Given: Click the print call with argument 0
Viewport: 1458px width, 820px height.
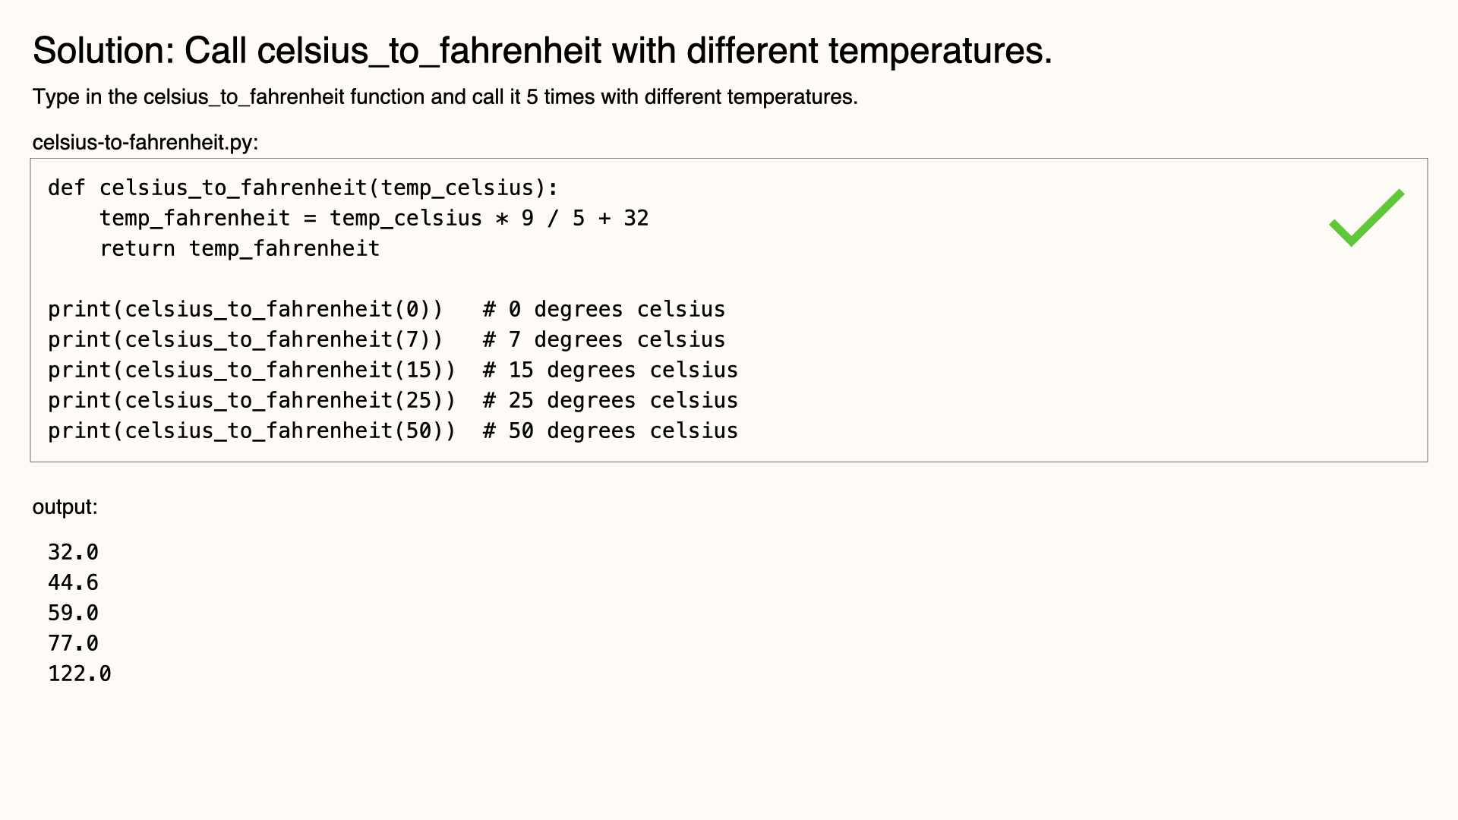Looking at the screenshot, I should click(245, 310).
